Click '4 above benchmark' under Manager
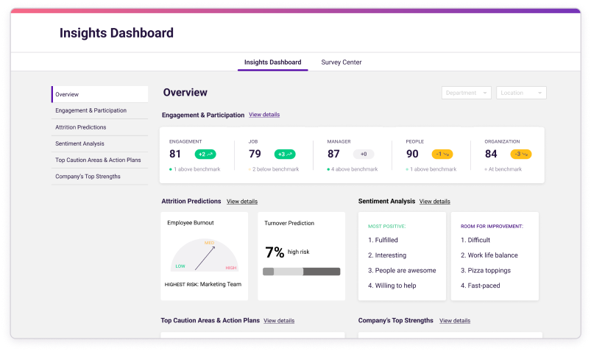This screenshot has width=591, height=351. [x=354, y=169]
